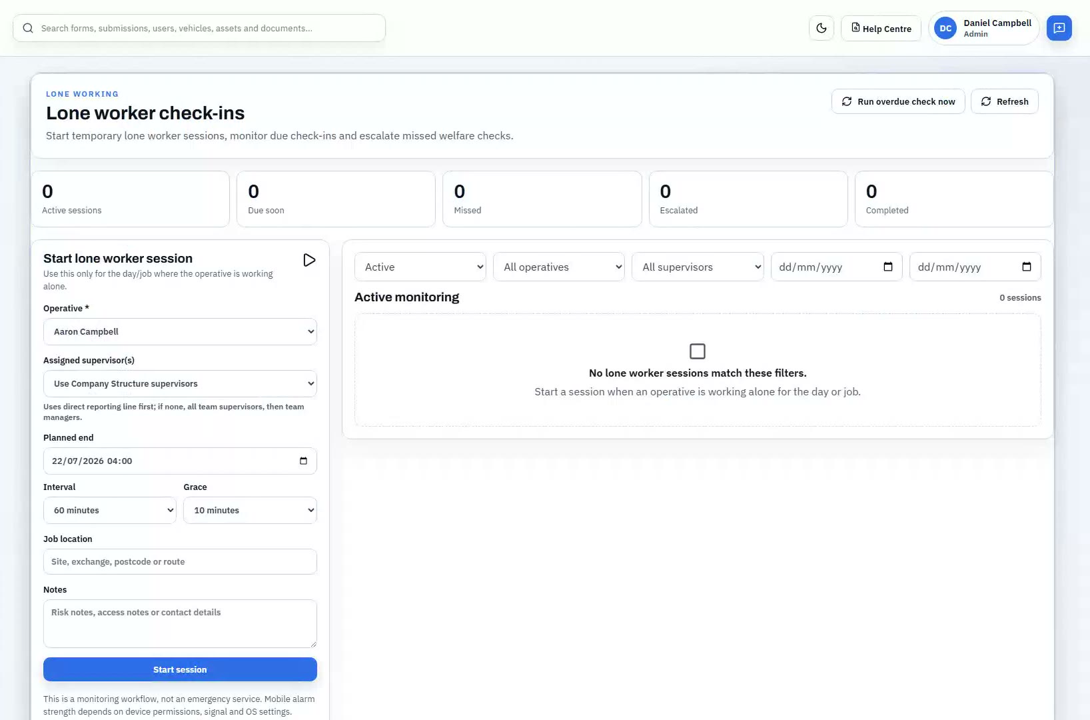Click the Planned end datetime field

180,461
